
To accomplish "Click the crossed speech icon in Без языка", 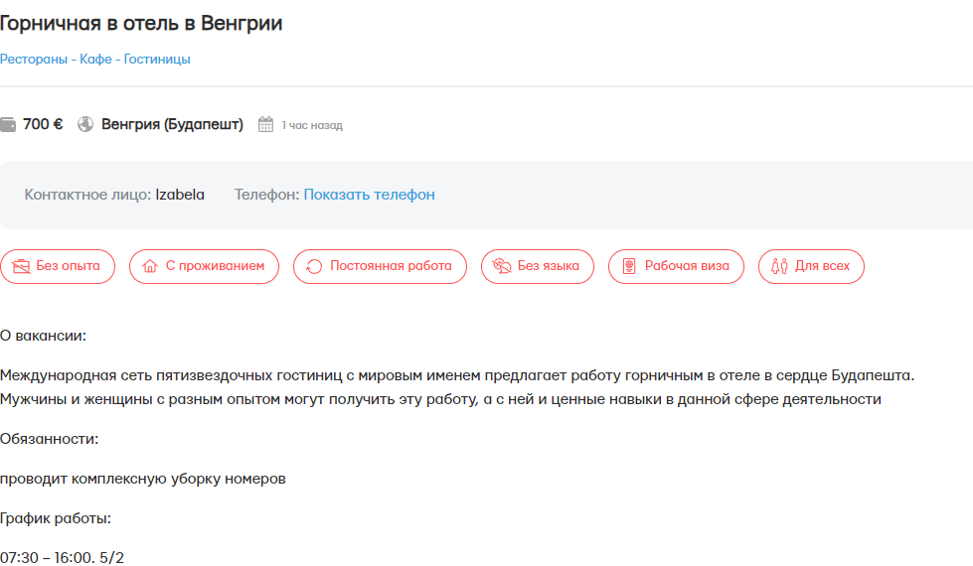I will (502, 266).
